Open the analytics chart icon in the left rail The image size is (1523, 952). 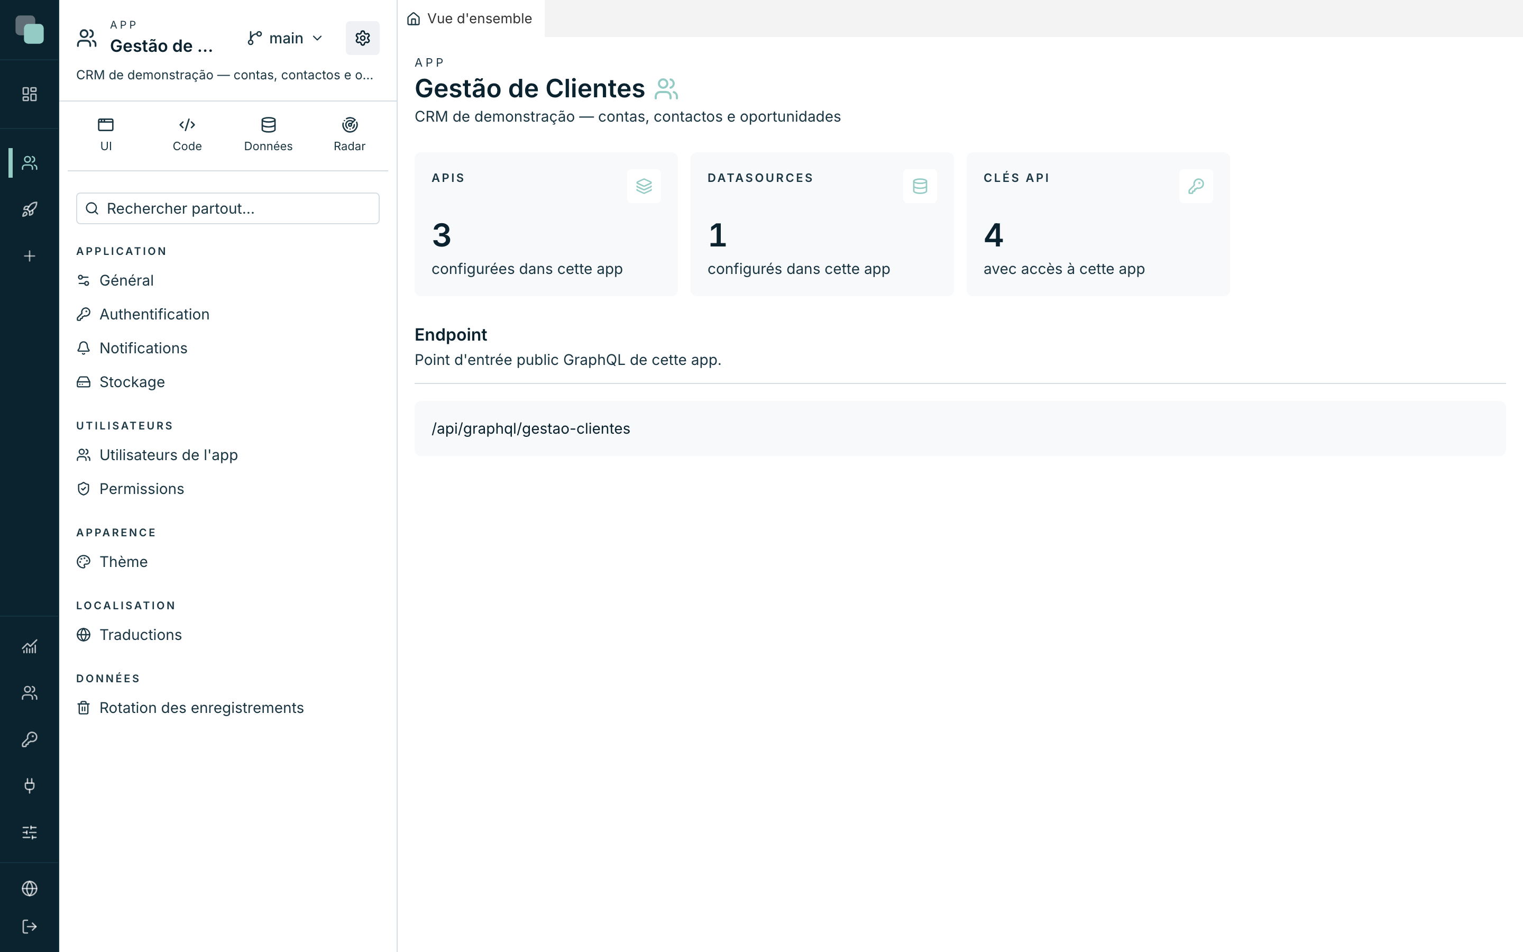coord(30,647)
